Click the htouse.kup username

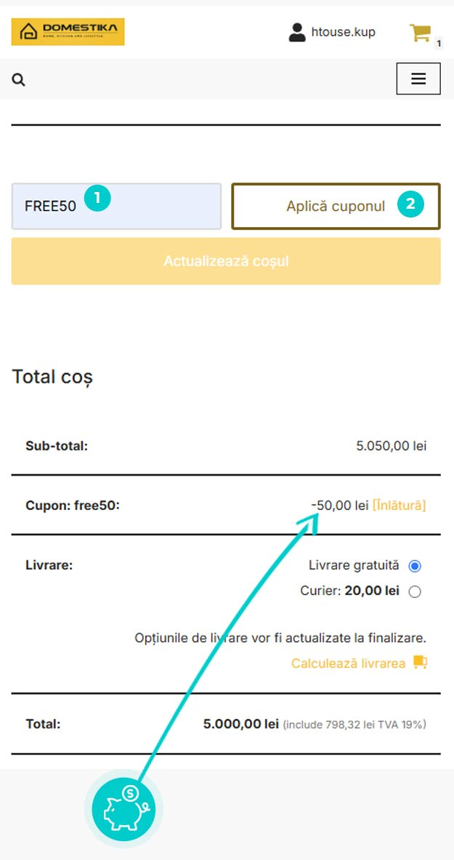[344, 32]
